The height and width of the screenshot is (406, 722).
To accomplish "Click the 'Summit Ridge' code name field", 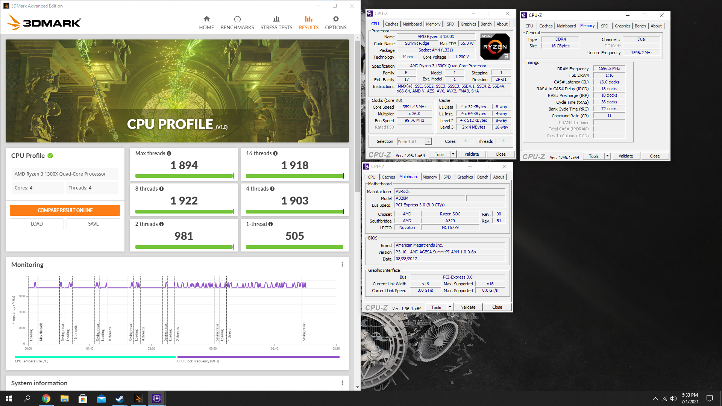I will click(417, 43).
